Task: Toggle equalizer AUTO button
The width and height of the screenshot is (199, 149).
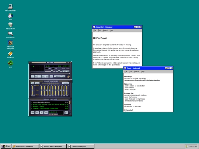Action: (x=37, y=83)
